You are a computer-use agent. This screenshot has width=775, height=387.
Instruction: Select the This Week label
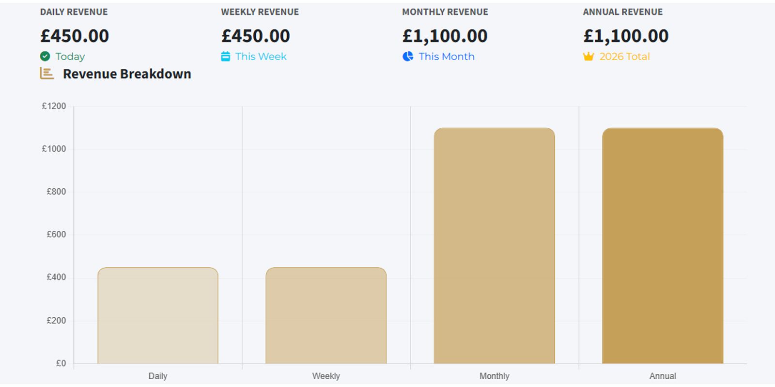pos(261,57)
